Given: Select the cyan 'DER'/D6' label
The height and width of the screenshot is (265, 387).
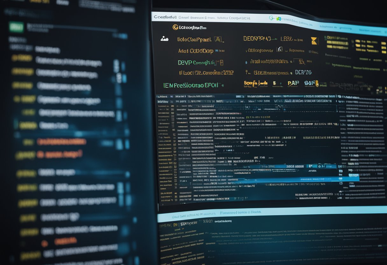Looking at the screenshot, I should pyautogui.click(x=303, y=72).
